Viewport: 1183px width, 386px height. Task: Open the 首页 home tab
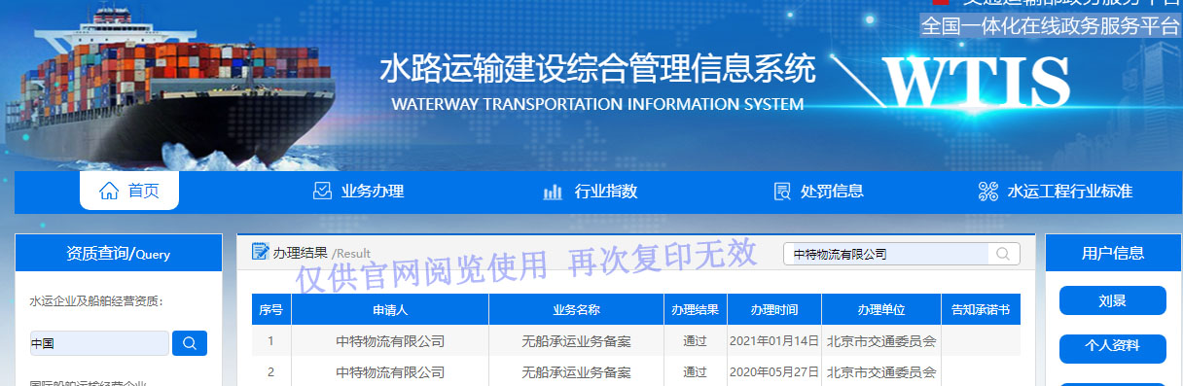coord(129,191)
